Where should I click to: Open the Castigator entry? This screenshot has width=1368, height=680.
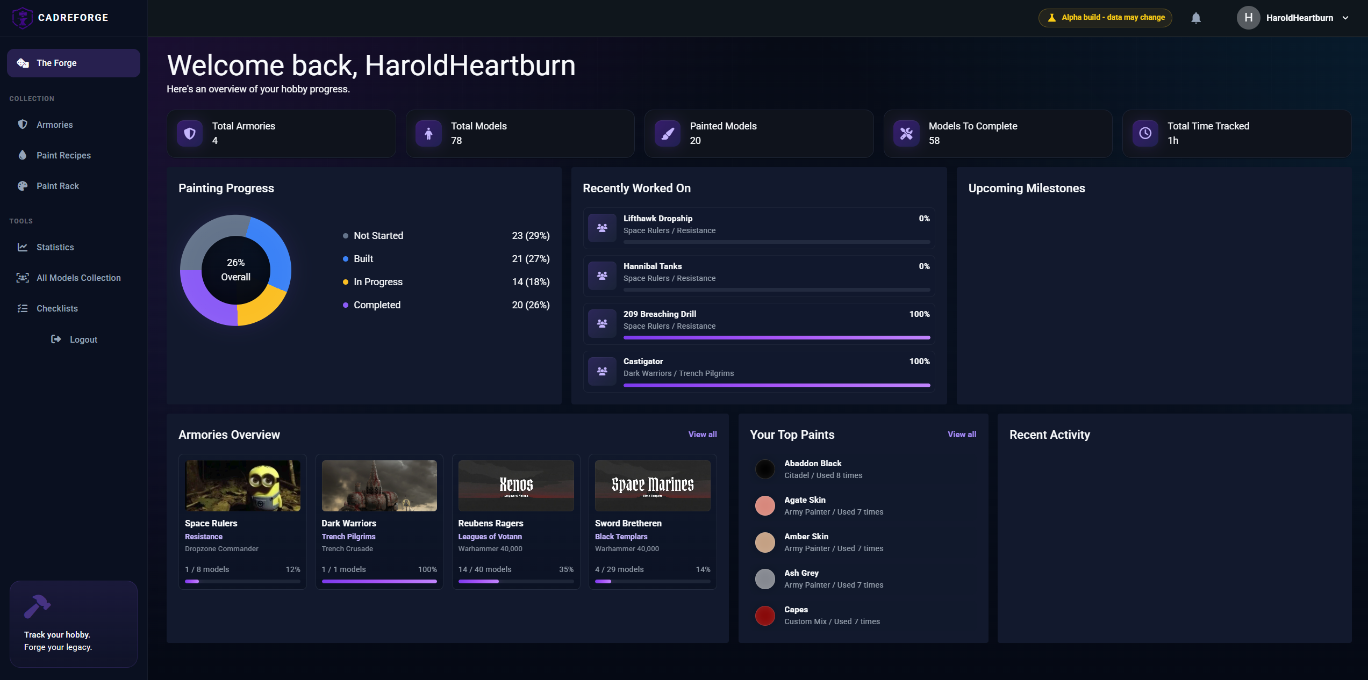(758, 371)
